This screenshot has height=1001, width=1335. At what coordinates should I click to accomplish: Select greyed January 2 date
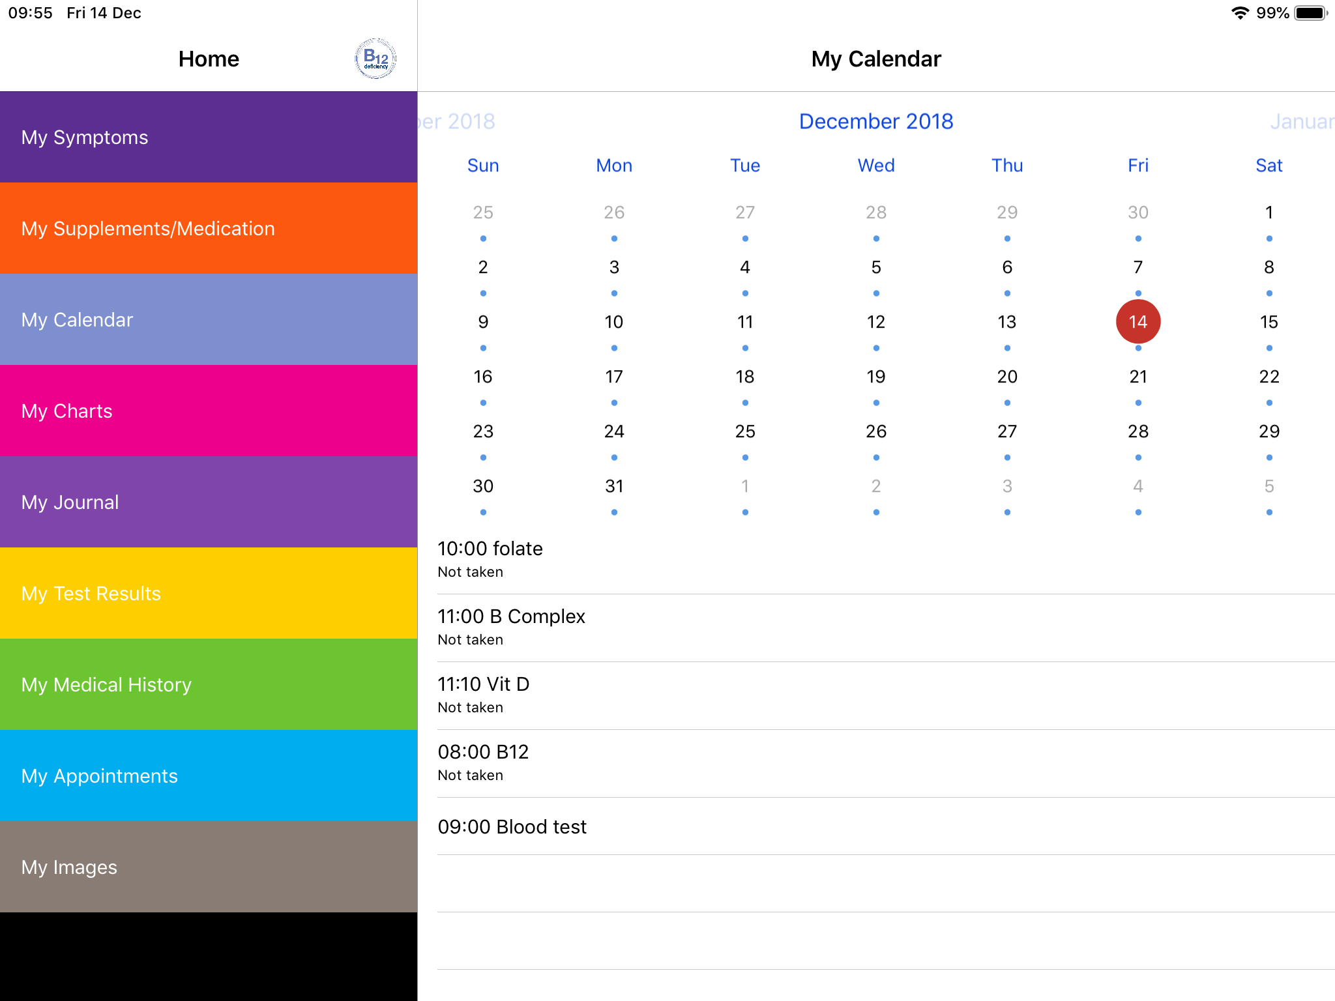coord(876,486)
